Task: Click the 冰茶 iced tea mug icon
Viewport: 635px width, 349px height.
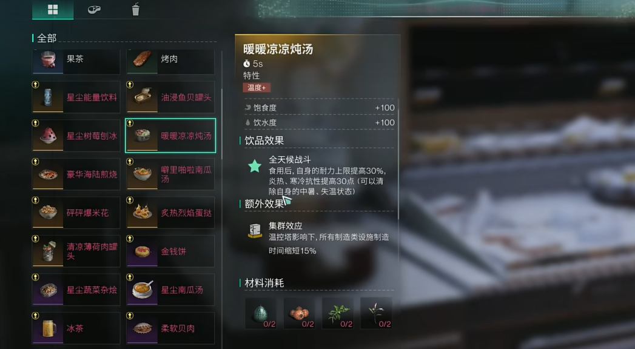Action: coord(48,328)
